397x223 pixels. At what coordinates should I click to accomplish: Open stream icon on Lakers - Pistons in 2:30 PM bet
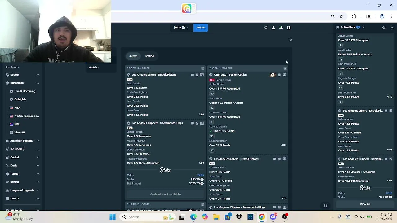click(x=274, y=159)
